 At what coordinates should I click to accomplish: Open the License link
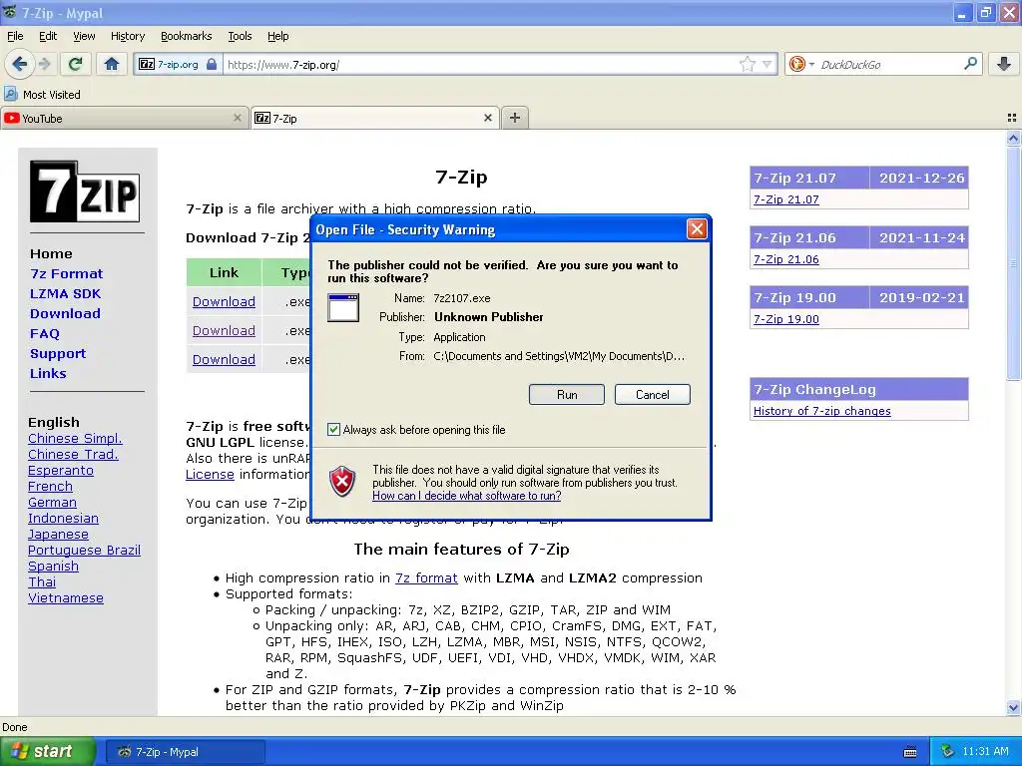pyautogui.click(x=210, y=474)
